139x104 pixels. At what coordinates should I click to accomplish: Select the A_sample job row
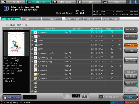click(x=77, y=32)
